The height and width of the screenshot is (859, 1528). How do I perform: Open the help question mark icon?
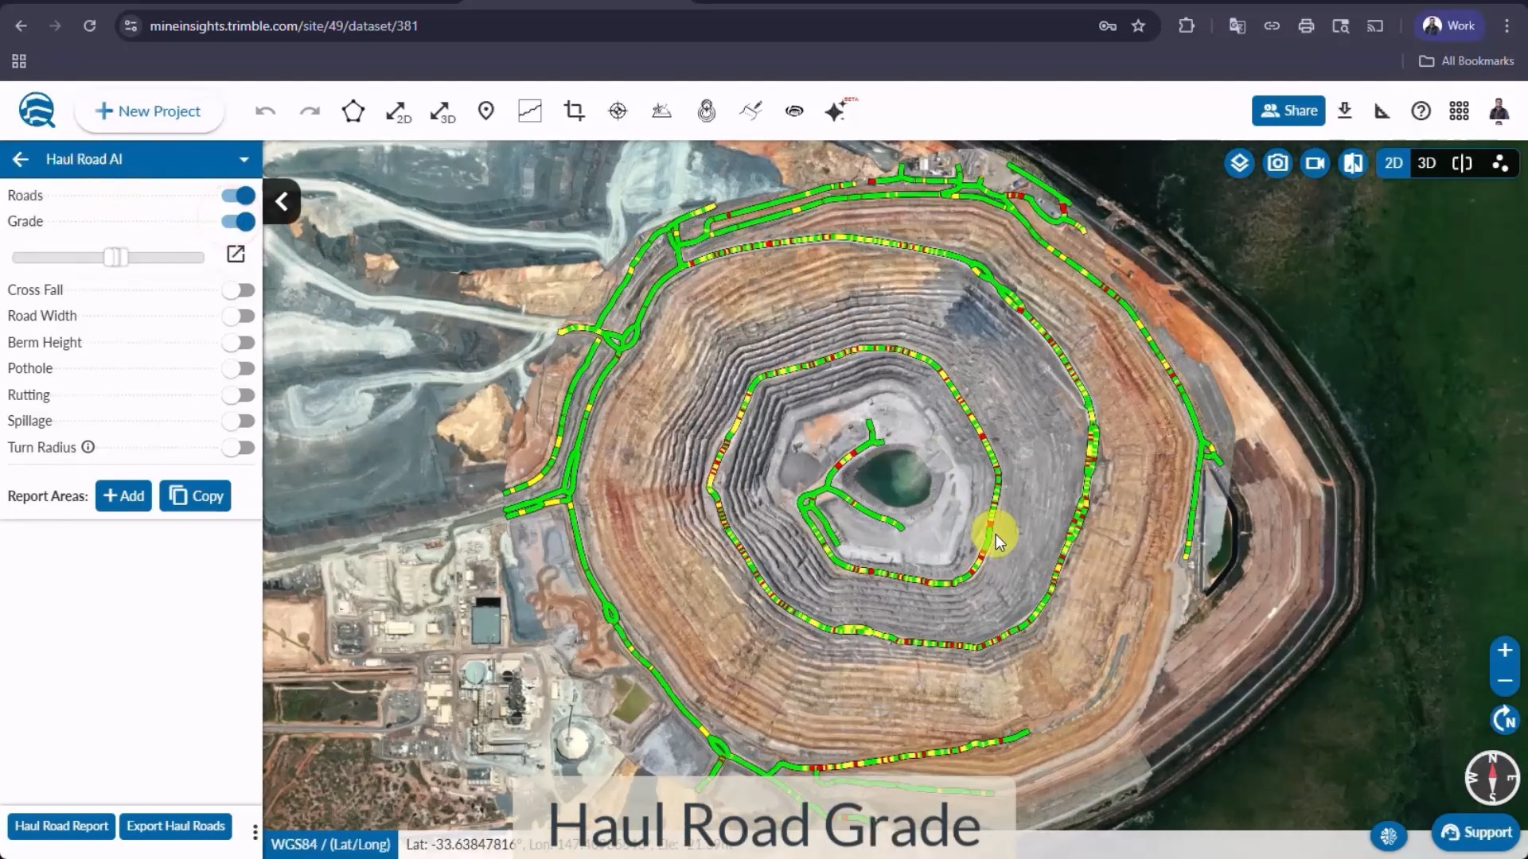[1421, 111]
